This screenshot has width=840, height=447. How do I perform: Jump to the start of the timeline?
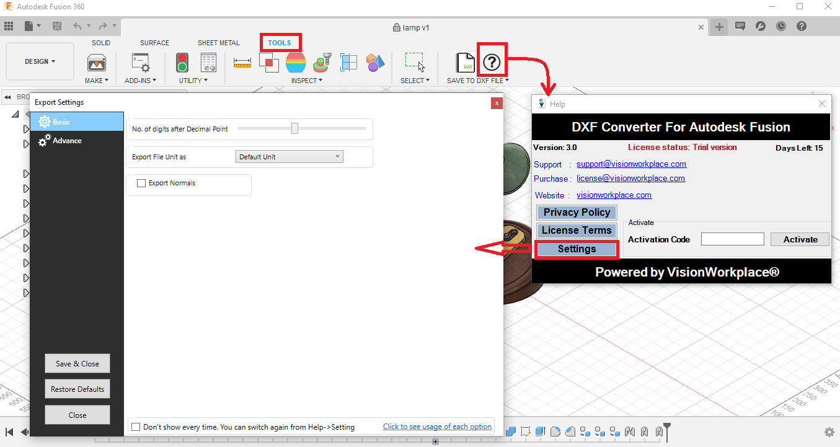pyautogui.click(x=9, y=432)
